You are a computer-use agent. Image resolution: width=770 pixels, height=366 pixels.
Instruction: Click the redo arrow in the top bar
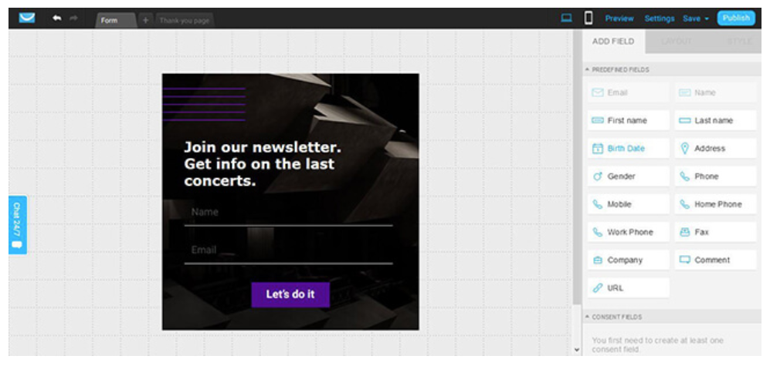point(73,18)
